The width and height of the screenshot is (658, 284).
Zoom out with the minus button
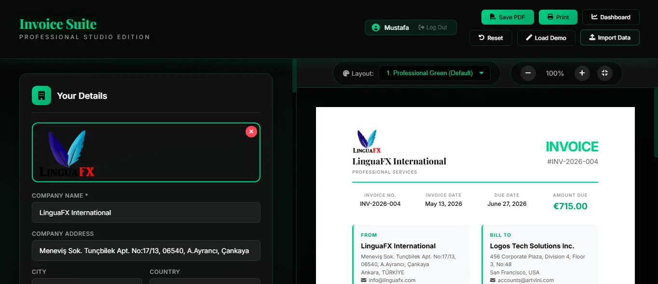point(528,73)
